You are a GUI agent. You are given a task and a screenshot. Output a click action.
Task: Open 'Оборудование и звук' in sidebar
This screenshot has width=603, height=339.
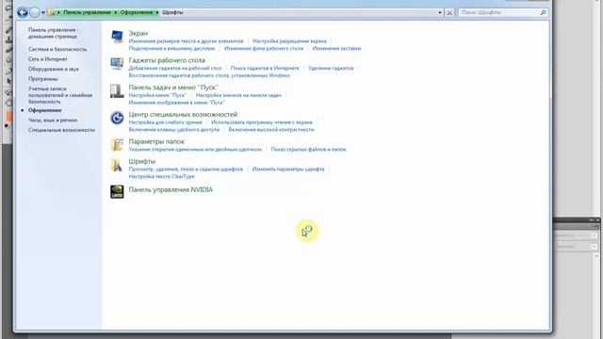pyautogui.click(x=54, y=69)
